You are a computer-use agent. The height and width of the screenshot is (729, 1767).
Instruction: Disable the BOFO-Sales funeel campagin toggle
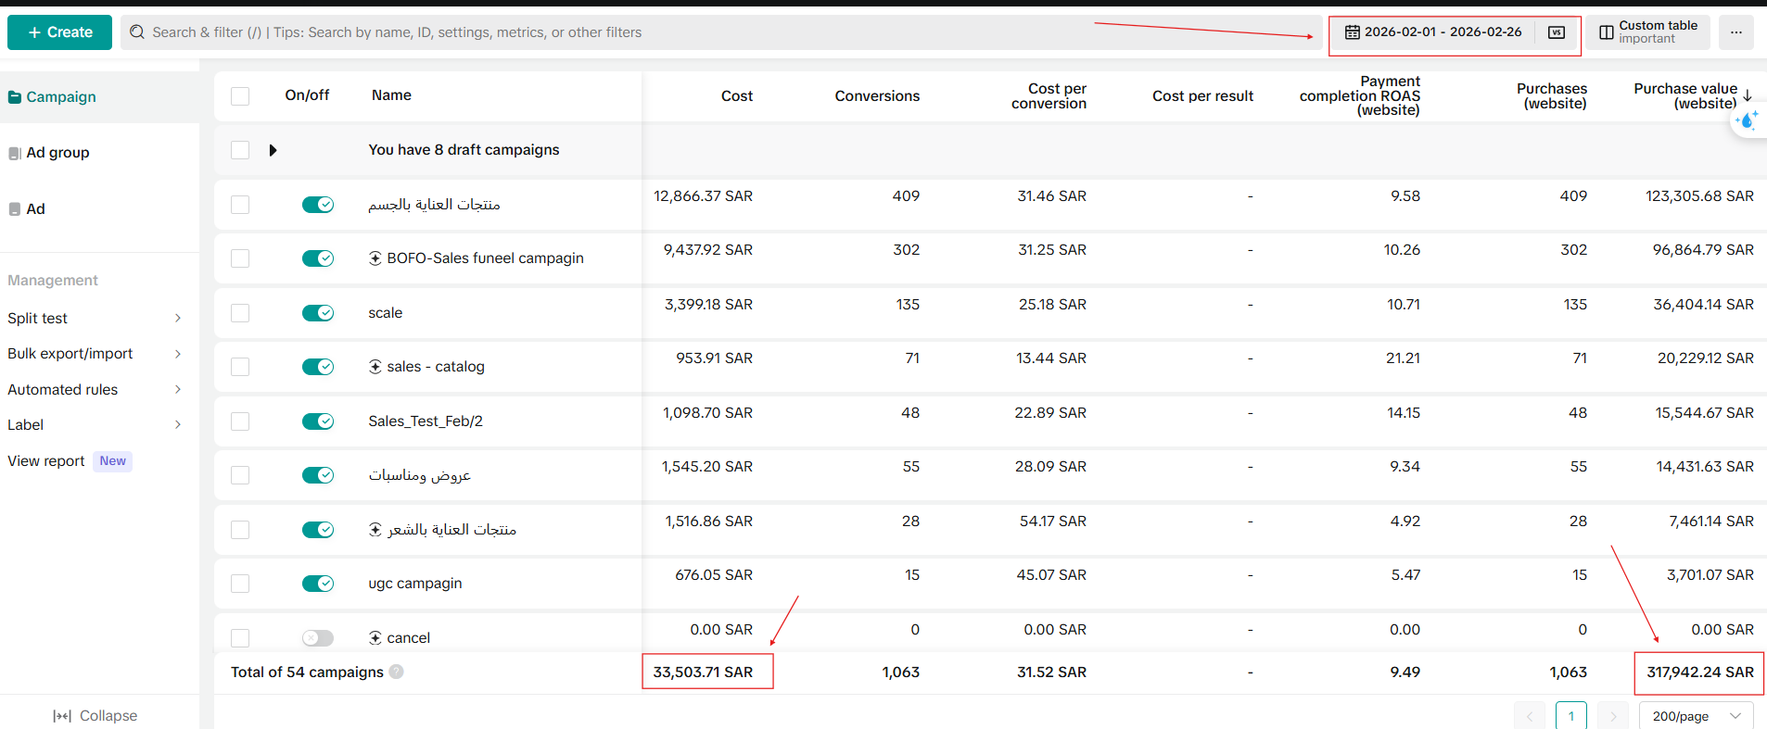tap(318, 258)
